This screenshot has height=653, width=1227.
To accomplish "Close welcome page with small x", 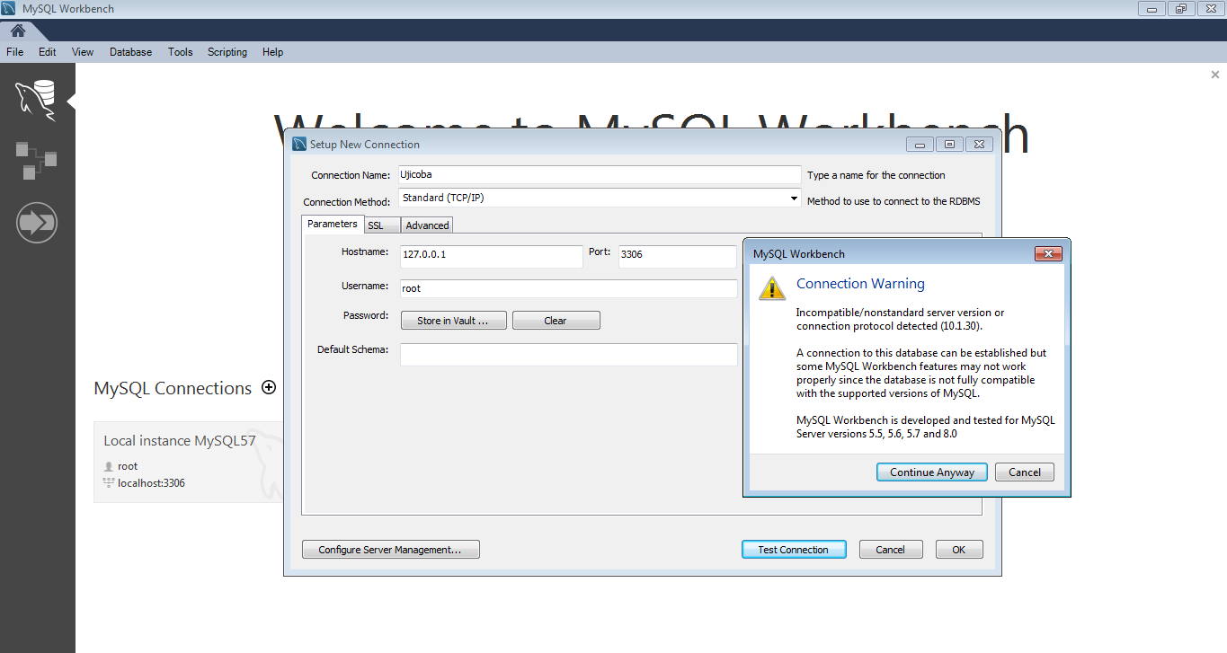I will click(x=1215, y=75).
